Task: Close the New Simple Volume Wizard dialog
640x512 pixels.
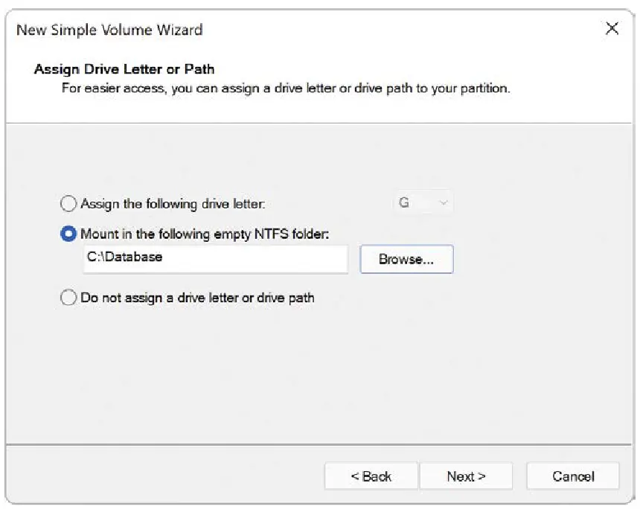Action: (612, 29)
